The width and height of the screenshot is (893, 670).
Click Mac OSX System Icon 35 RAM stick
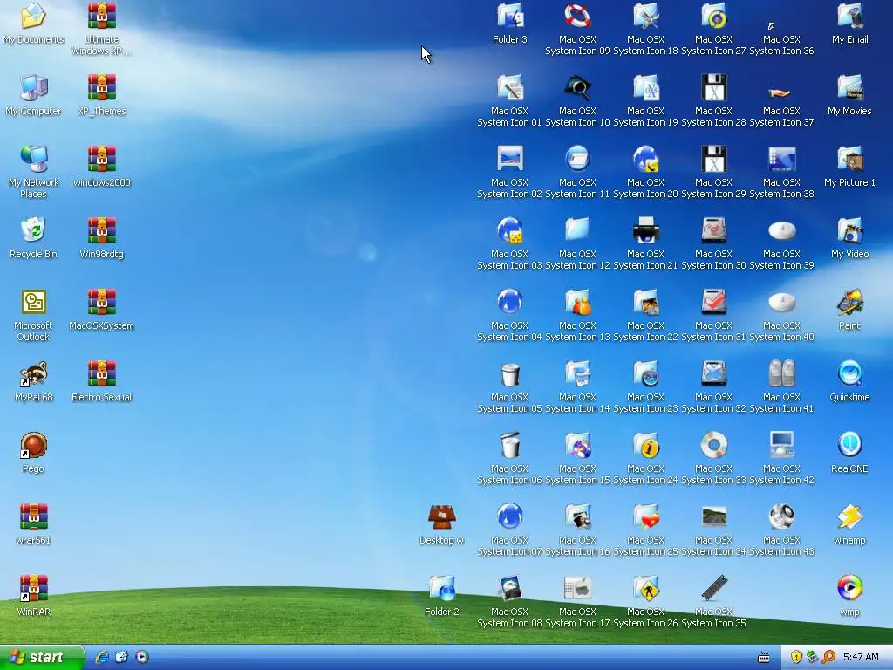713,589
